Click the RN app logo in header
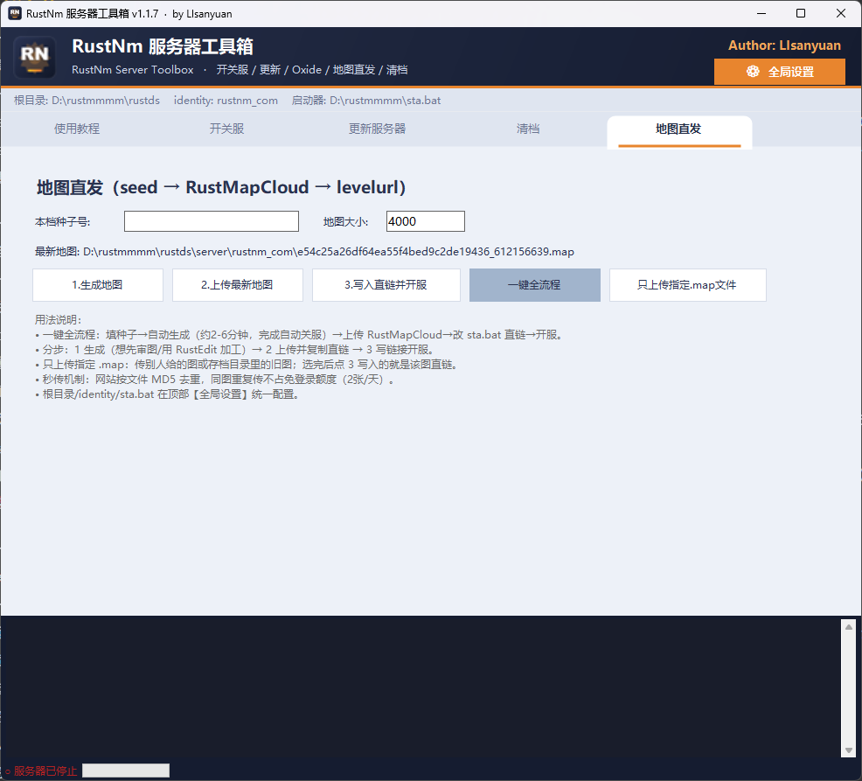 click(35, 56)
